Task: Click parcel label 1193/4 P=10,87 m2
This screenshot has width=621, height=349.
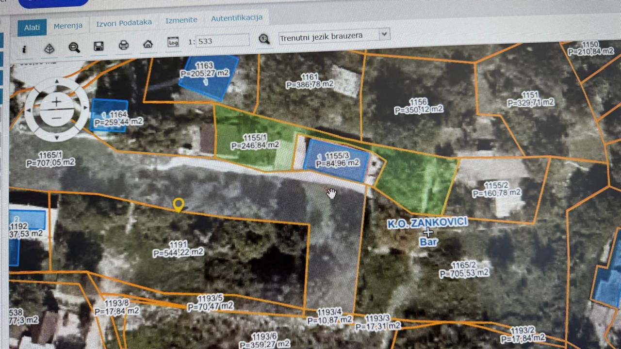Action: tap(329, 316)
